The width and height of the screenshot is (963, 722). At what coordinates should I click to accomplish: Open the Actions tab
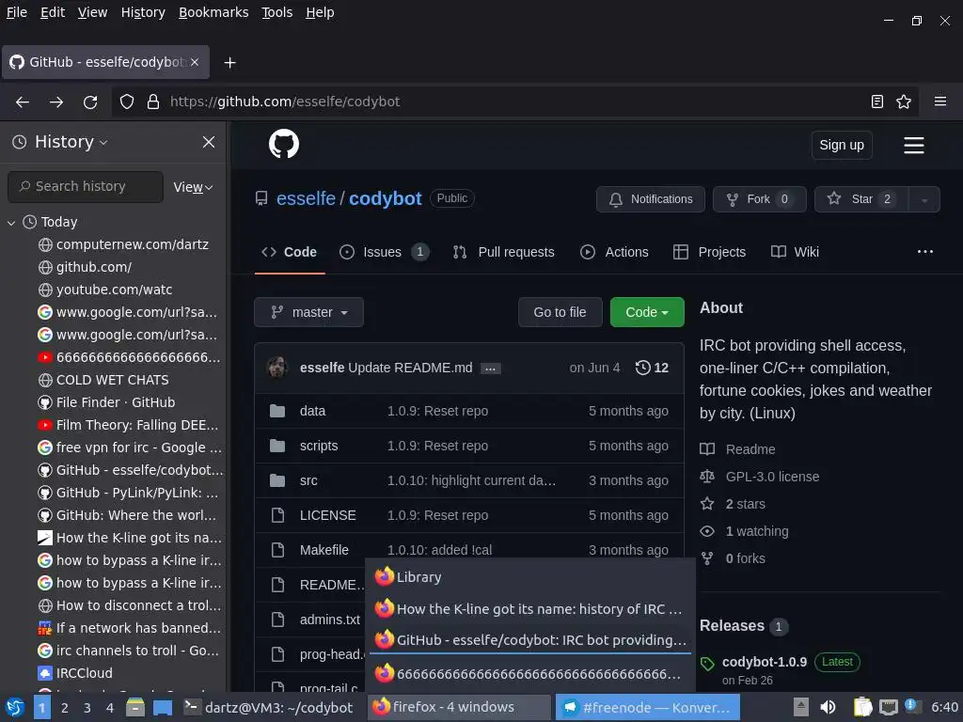point(614,252)
